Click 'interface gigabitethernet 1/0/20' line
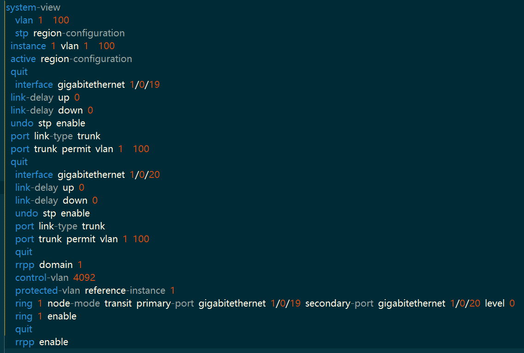Viewport: 524px width, 353px height. [87, 175]
